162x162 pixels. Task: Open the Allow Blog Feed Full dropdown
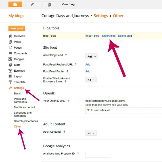pos(92,56)
